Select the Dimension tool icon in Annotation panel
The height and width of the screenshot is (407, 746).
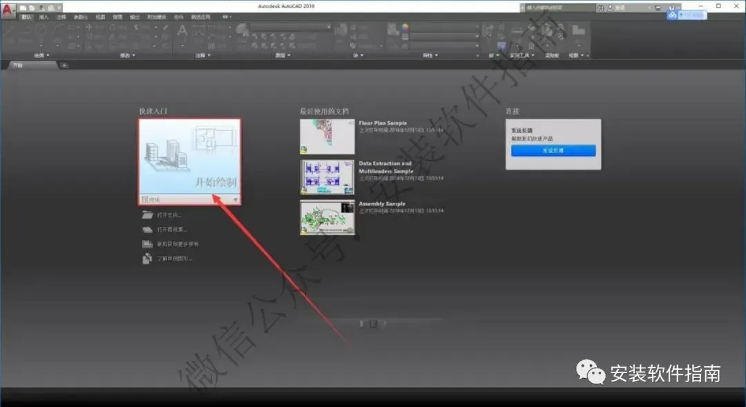point(199,30)
